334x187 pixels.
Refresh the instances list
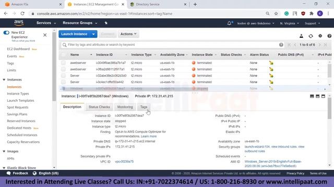(x=311, y=36)
